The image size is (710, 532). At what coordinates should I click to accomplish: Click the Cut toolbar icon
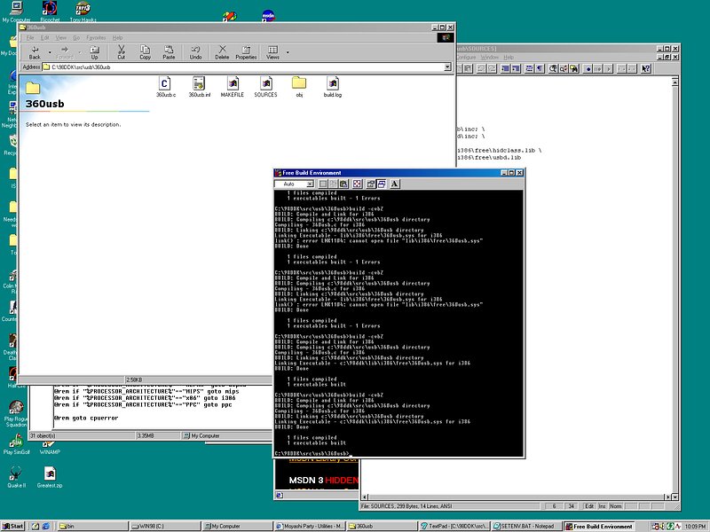coord(121,51)
